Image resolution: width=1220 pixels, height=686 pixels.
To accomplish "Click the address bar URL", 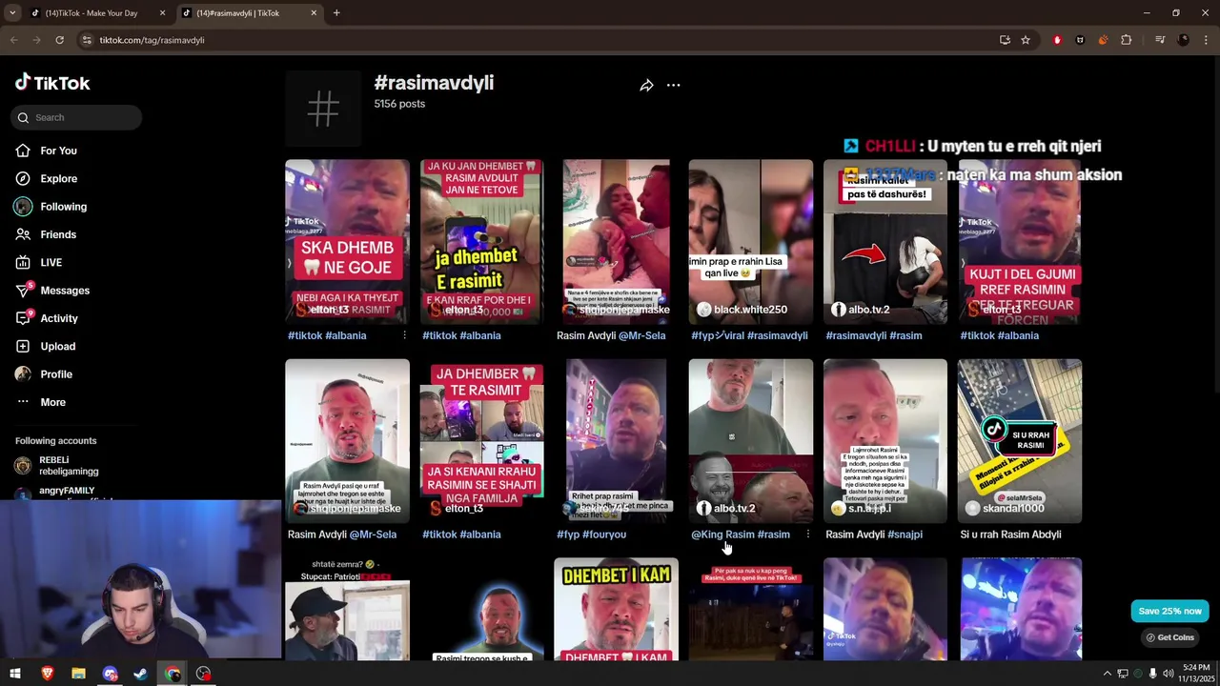I will coord(152,40).
